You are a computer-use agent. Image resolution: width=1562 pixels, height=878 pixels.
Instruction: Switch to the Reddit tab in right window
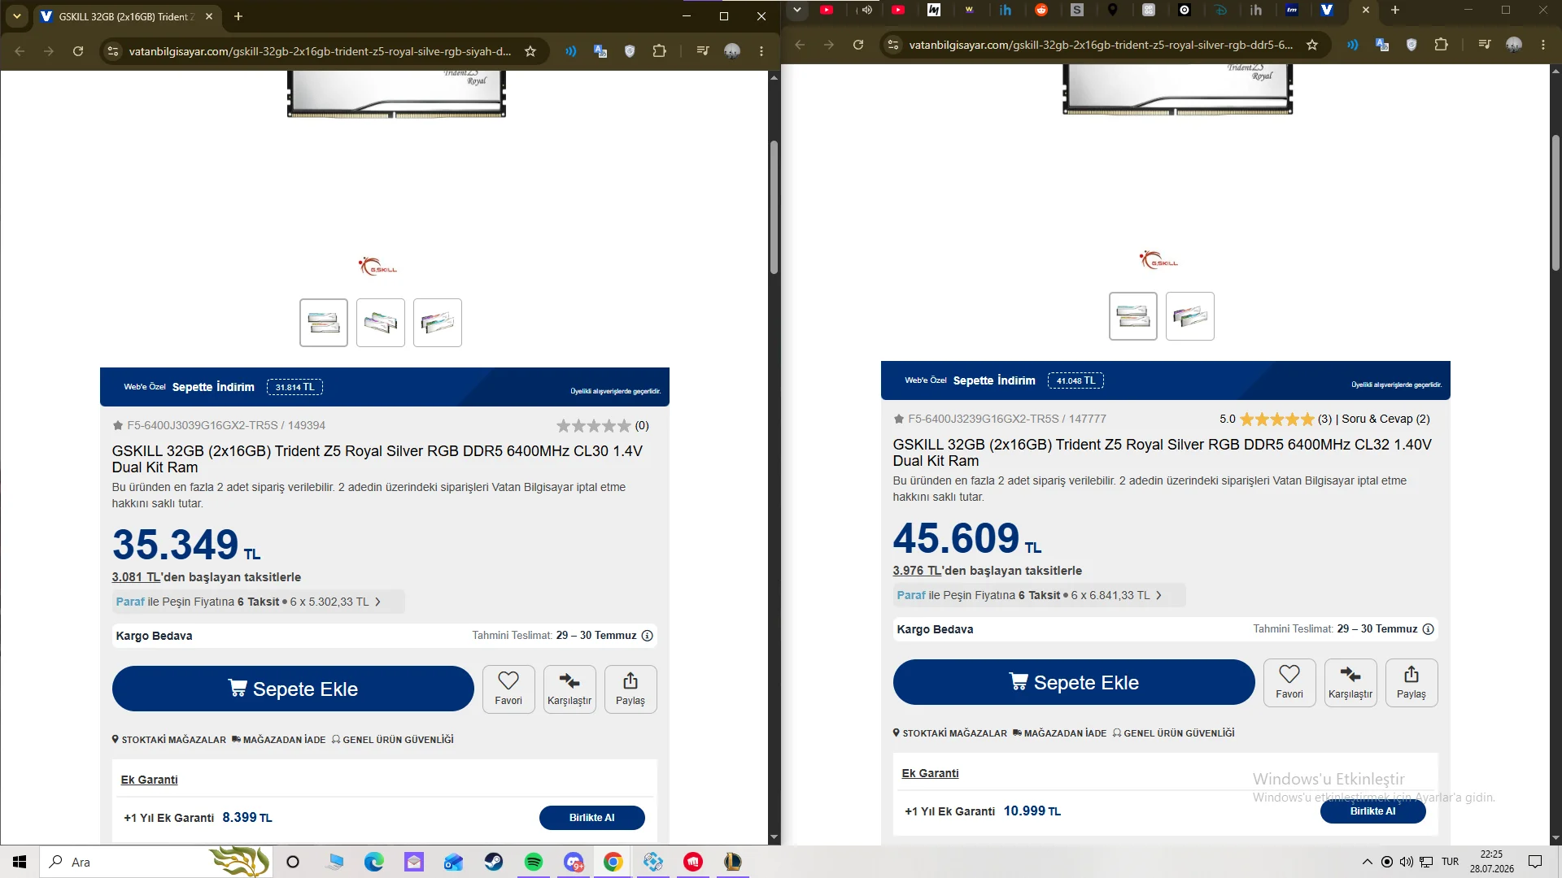click(x=1041, y=10)
